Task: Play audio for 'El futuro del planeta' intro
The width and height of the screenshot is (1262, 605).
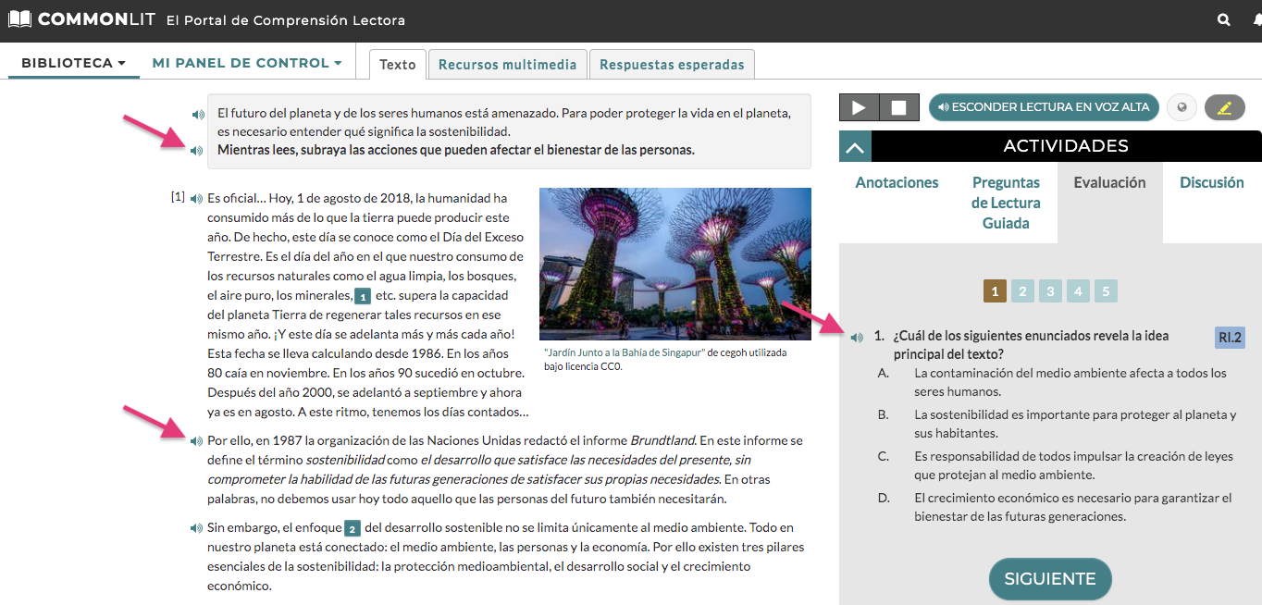Action: point(198,115)
